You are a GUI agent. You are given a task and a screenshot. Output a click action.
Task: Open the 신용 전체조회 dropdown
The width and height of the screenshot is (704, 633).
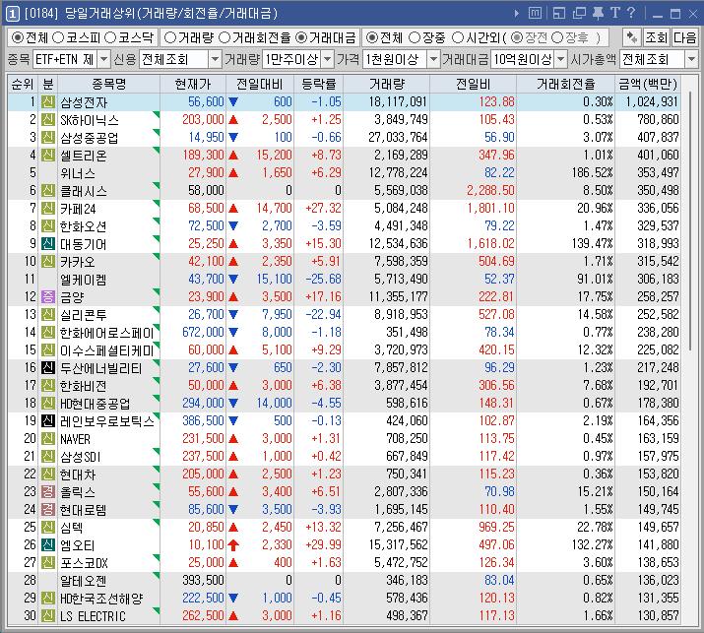(x=215, y=59)
